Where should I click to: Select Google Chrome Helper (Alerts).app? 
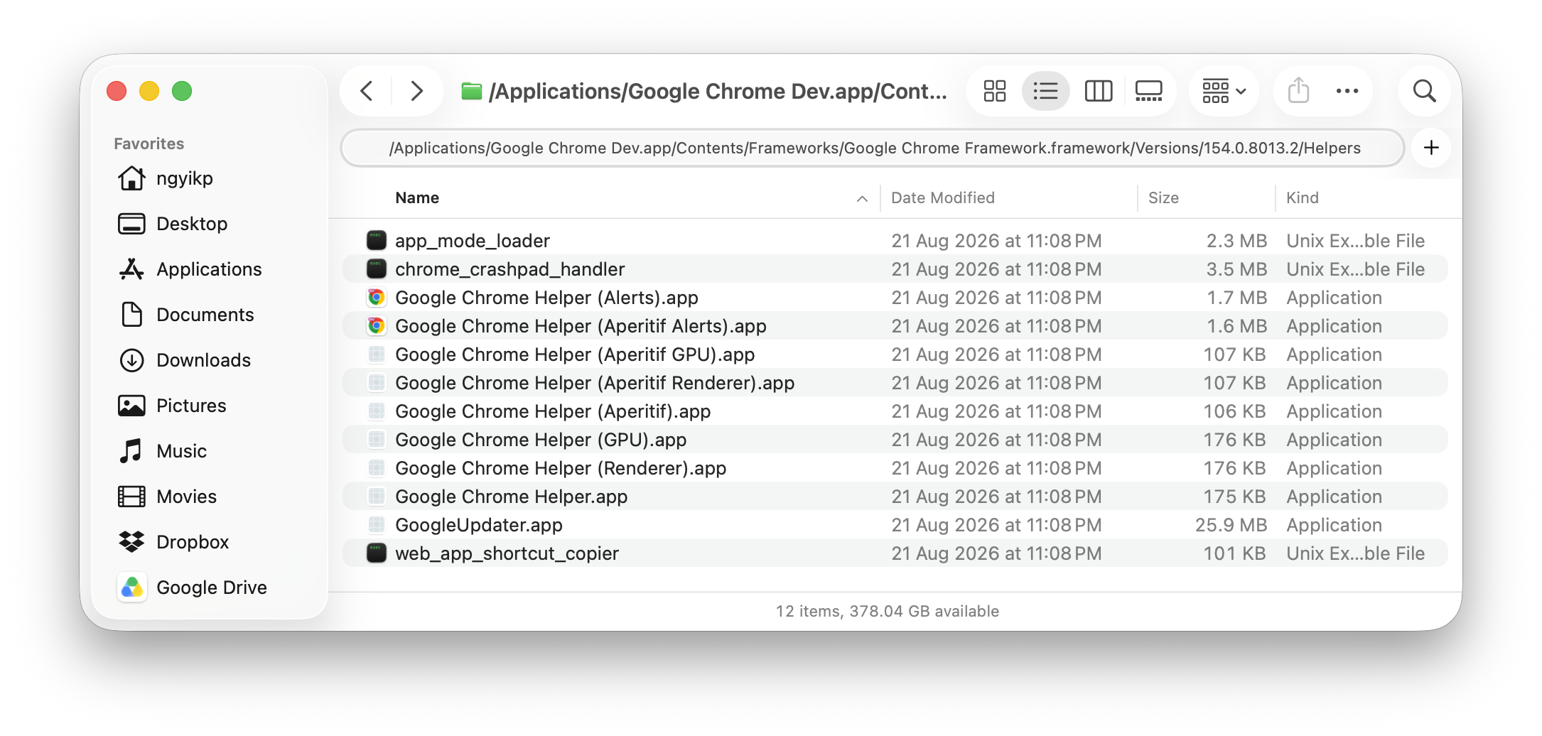[x=895, y=298]
